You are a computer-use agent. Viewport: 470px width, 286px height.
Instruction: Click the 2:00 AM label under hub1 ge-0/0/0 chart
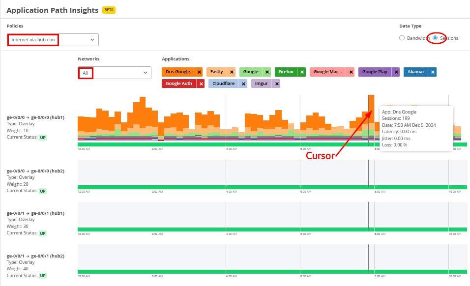click(x=157, y=149)
